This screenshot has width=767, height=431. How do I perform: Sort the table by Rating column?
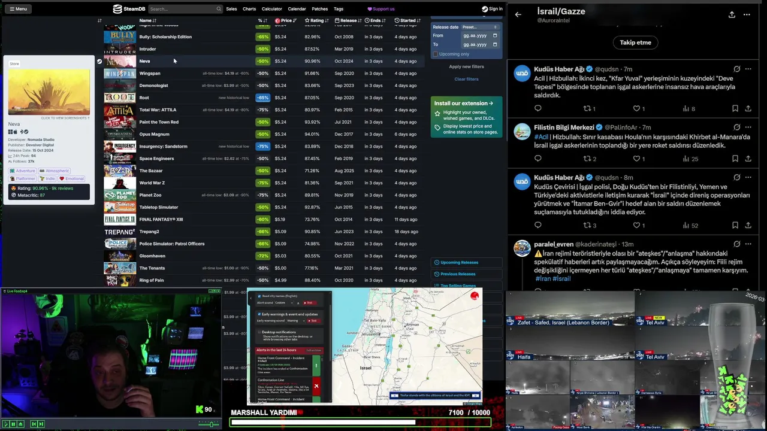tap(317, 20)
